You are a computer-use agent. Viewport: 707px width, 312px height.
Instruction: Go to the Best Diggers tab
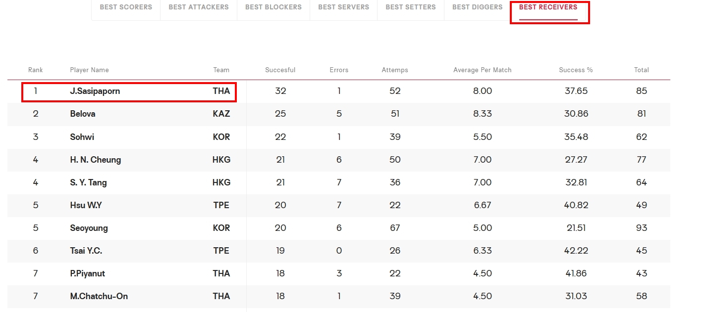click(478, 7)
